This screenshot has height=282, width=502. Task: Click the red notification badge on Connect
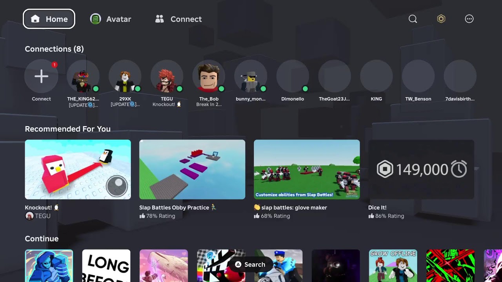[55, 65]
